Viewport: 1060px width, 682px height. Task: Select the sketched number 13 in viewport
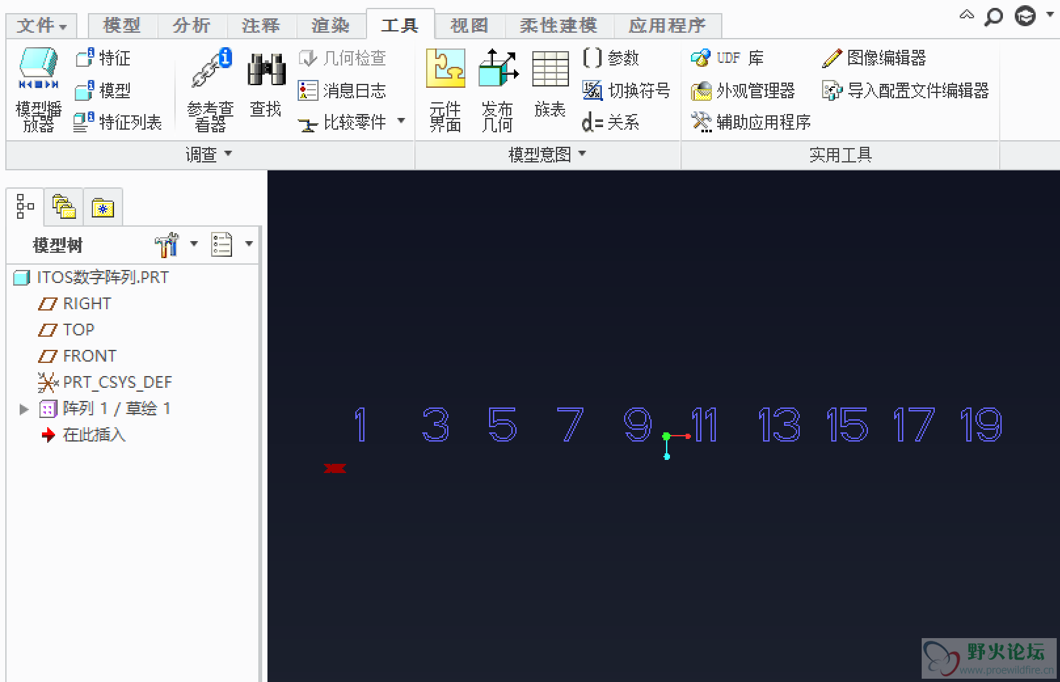[x=779, y=425]
